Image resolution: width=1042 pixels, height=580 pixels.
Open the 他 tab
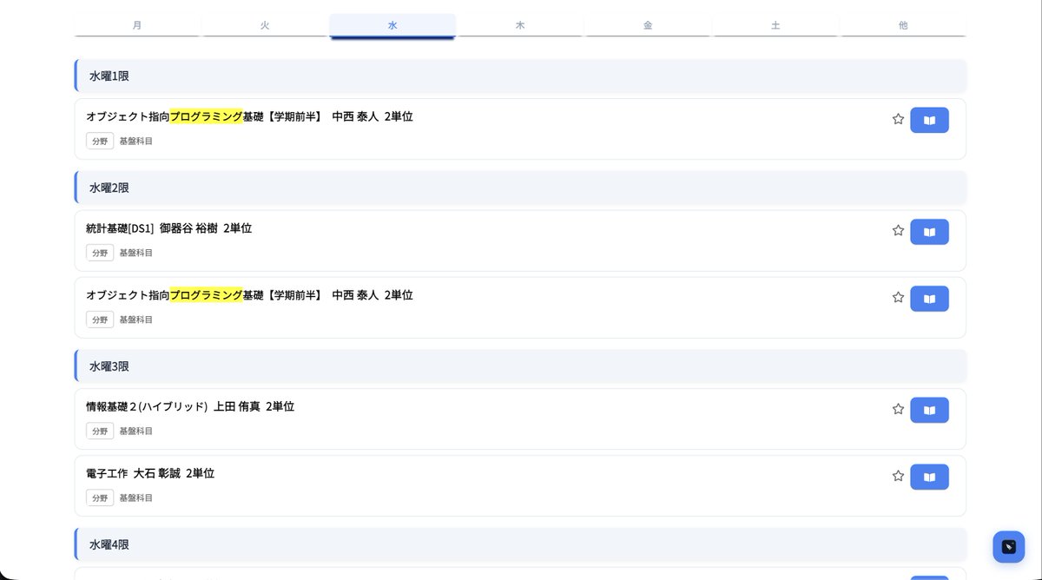(903, 25)
